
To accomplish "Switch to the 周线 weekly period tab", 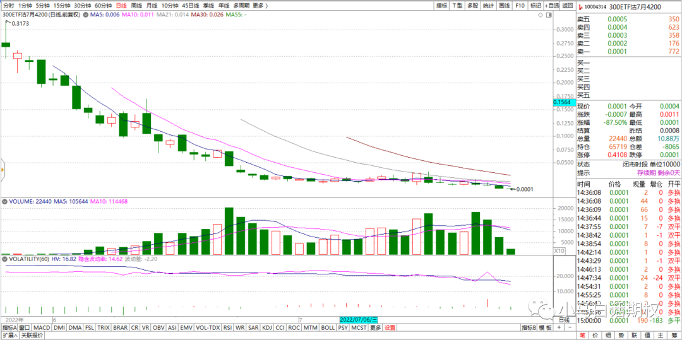I will [136, 5].
